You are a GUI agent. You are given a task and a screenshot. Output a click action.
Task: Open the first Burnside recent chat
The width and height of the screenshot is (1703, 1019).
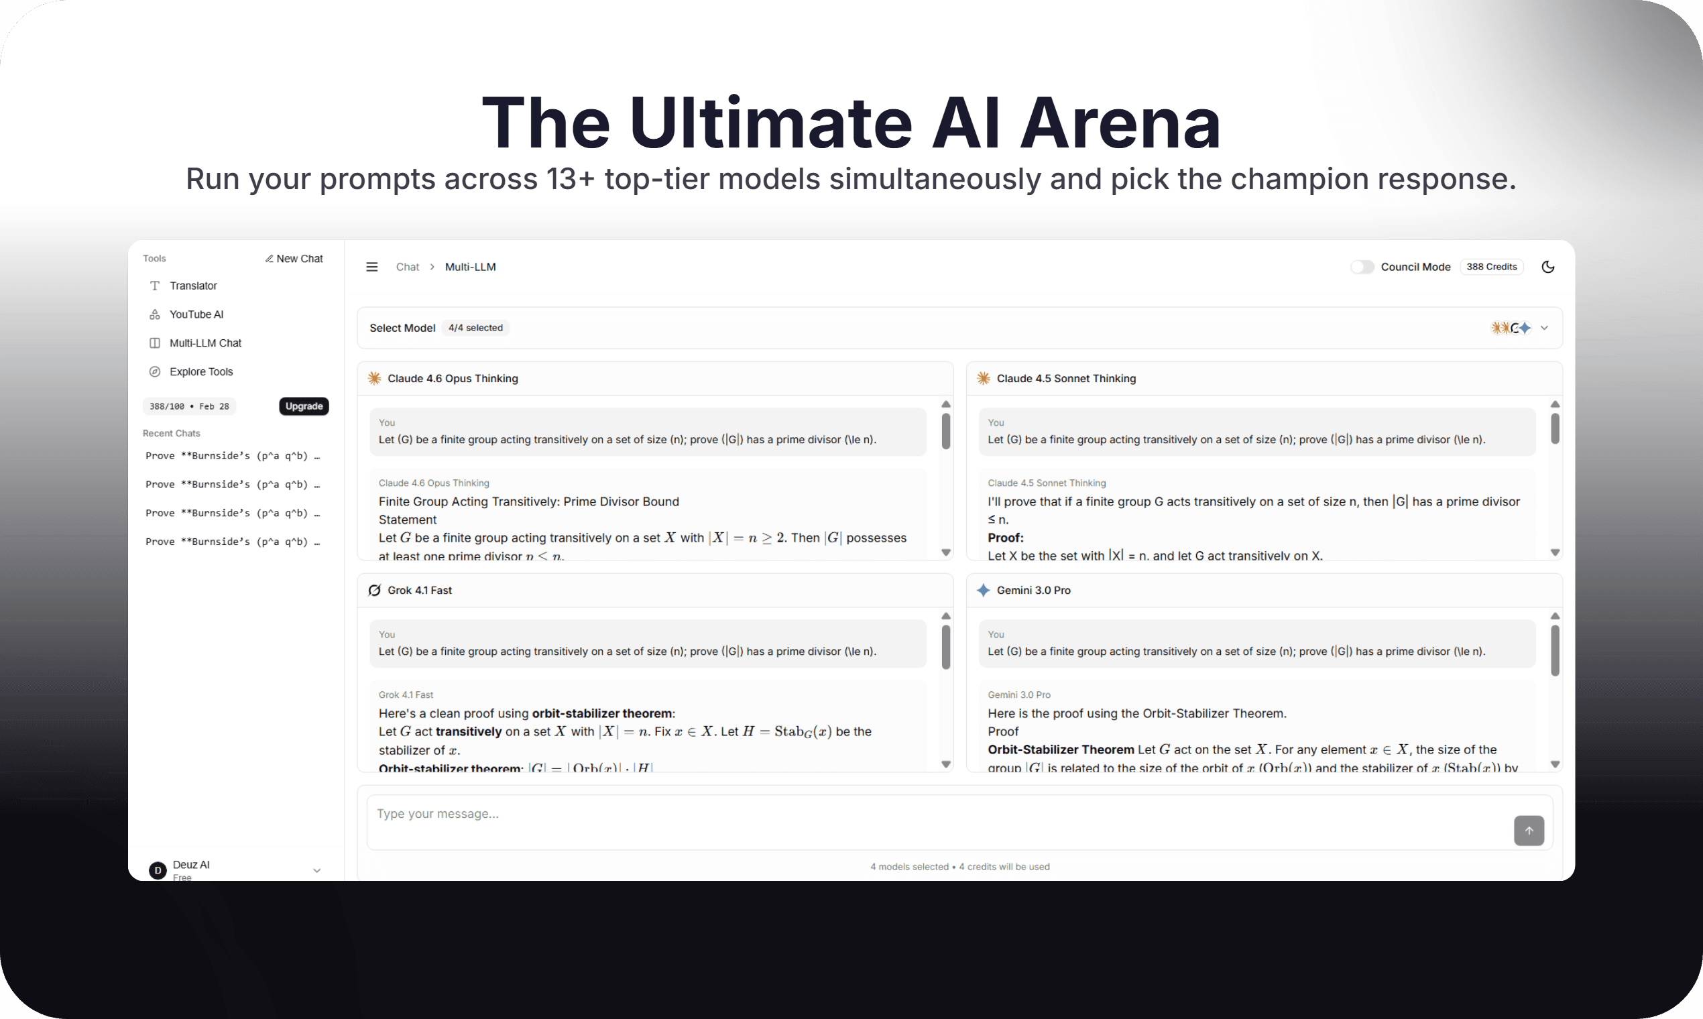coord(232,455)
